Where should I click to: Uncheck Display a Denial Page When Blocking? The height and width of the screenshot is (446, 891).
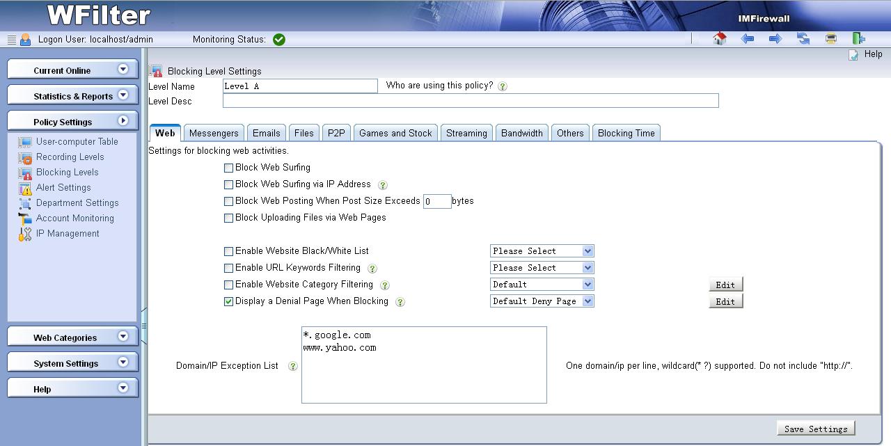click(x=228, y=302)
